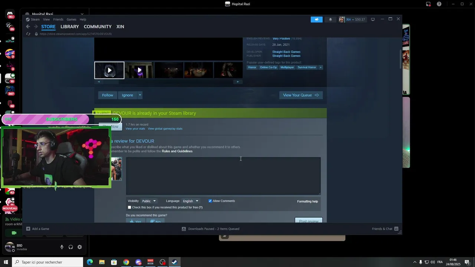The width and height of the screenshot is (475, 267).
Task: Open Discord user settings gear
Action: click(x=79, y=247)
